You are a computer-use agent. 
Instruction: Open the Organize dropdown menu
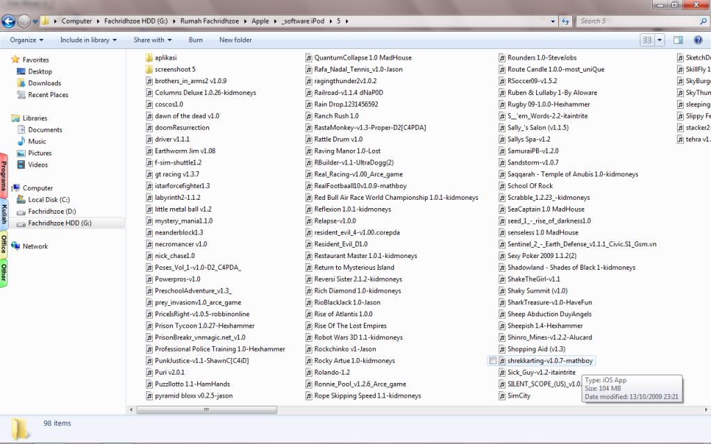[27, 40]
